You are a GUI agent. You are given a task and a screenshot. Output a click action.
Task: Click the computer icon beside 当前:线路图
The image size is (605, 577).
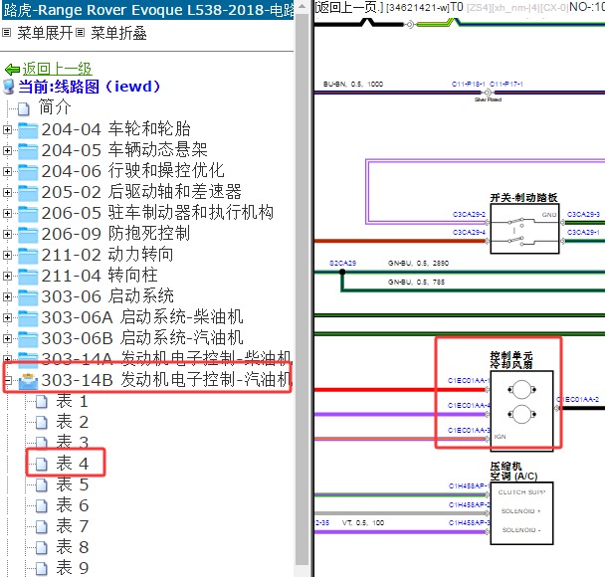coord(9,88)
